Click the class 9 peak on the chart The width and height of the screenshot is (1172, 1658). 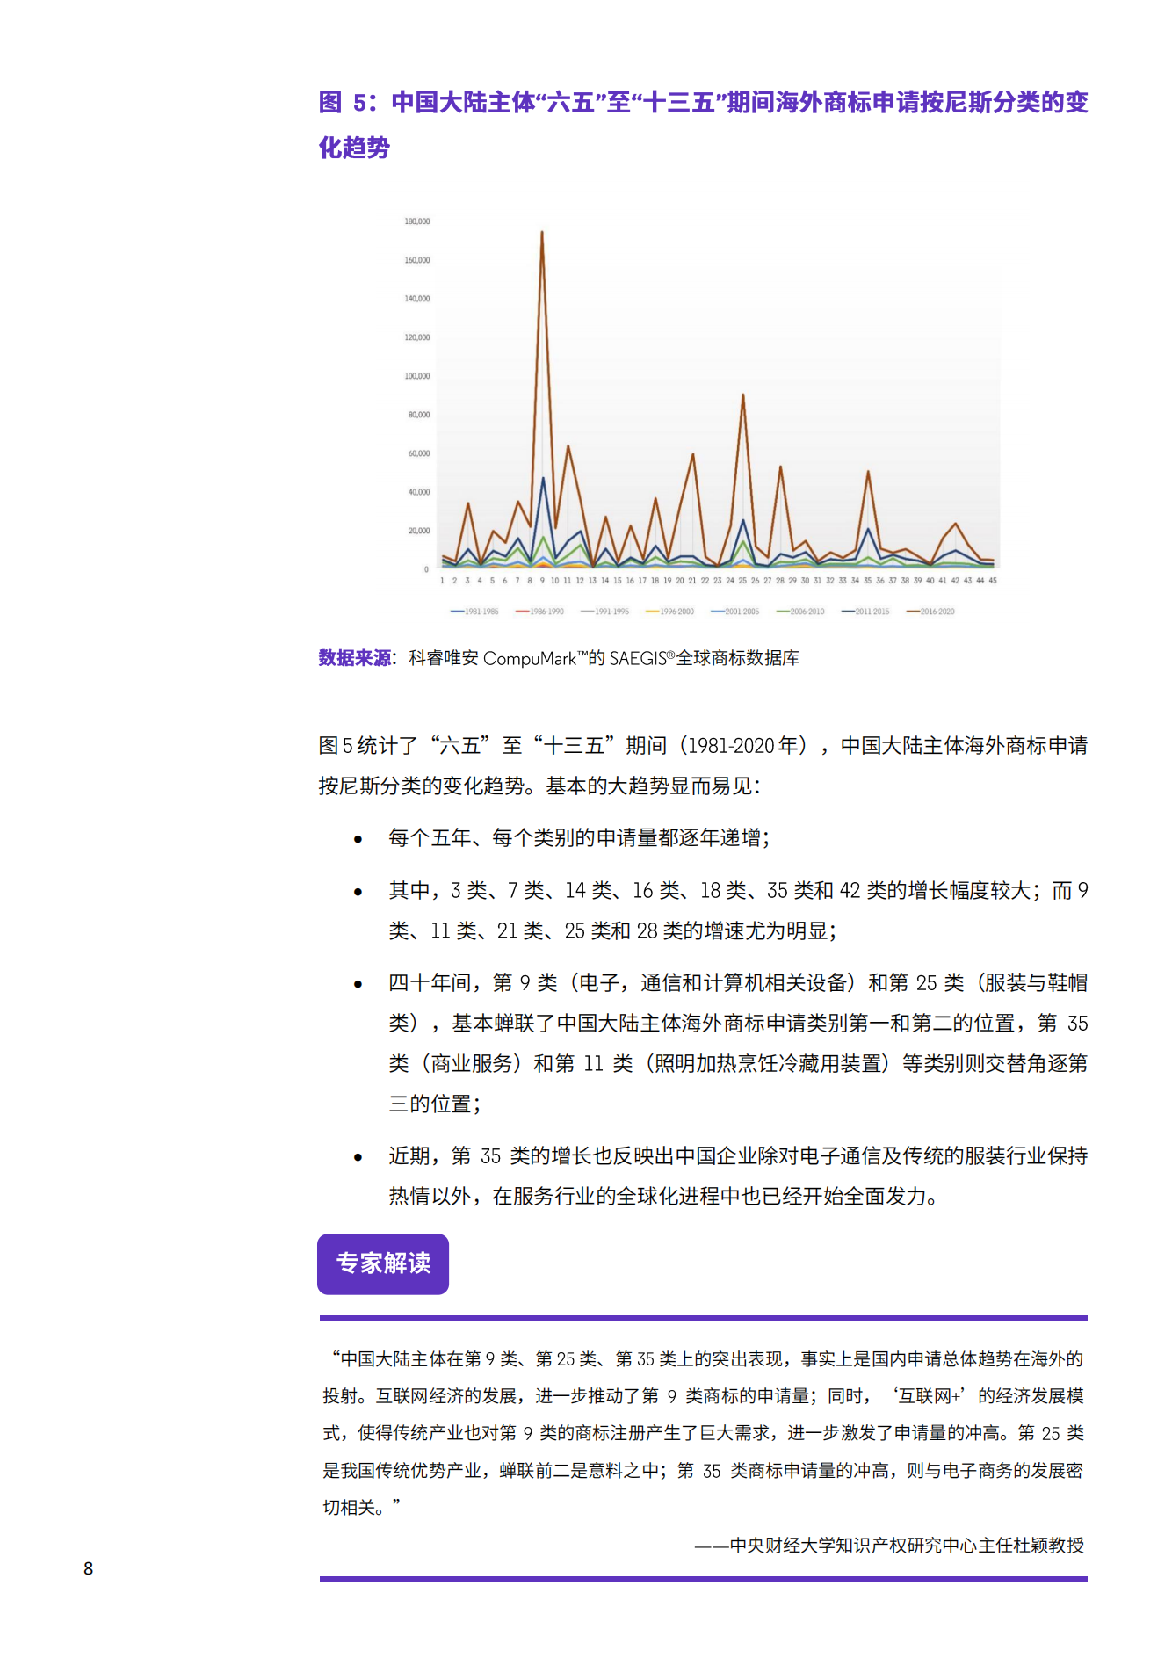click(542, 233)
